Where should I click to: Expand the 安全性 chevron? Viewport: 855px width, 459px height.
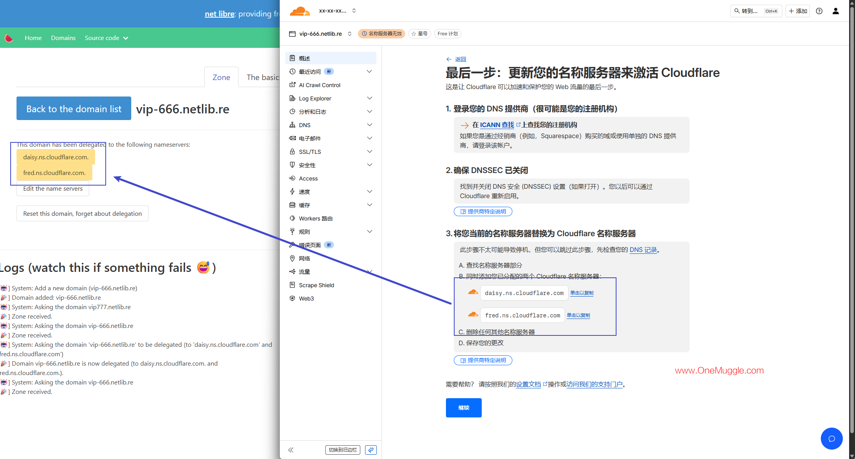pyautogui.click(x=369, y=165)
